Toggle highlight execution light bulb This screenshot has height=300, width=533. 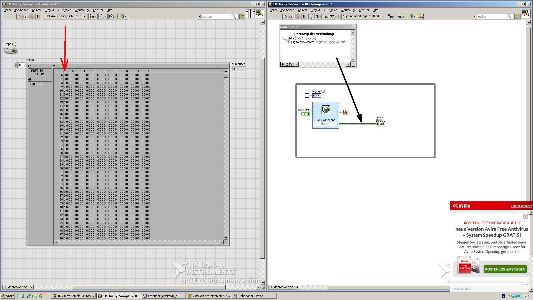tap(311, 17)
